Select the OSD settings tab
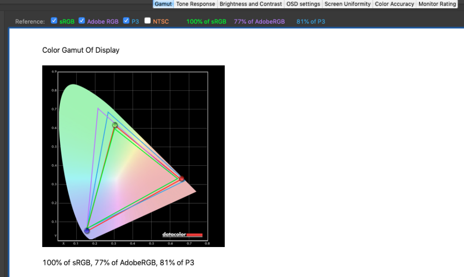 pyautogui.click(x=303, y=4)
